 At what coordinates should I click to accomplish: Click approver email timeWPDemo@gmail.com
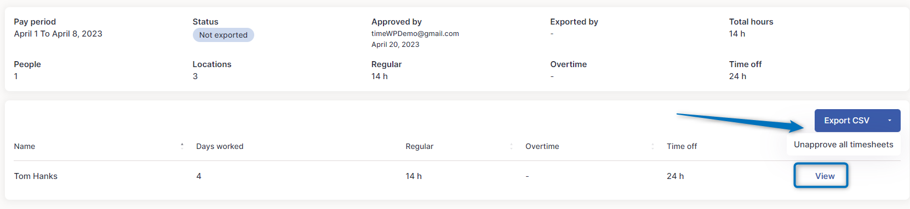pos(415,33)
